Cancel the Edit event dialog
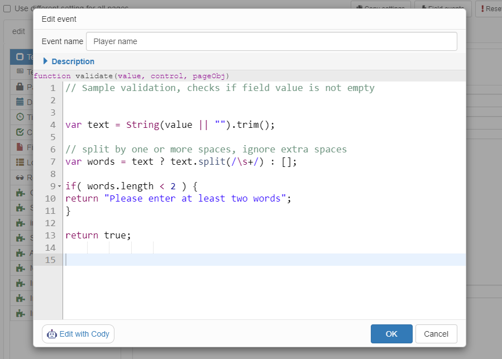This screenshot has height=359, width=502. coord(436,334)
